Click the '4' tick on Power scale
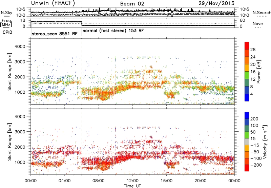Image resolution: width=271 pixels, height=188 pixels. coord(251,94)
